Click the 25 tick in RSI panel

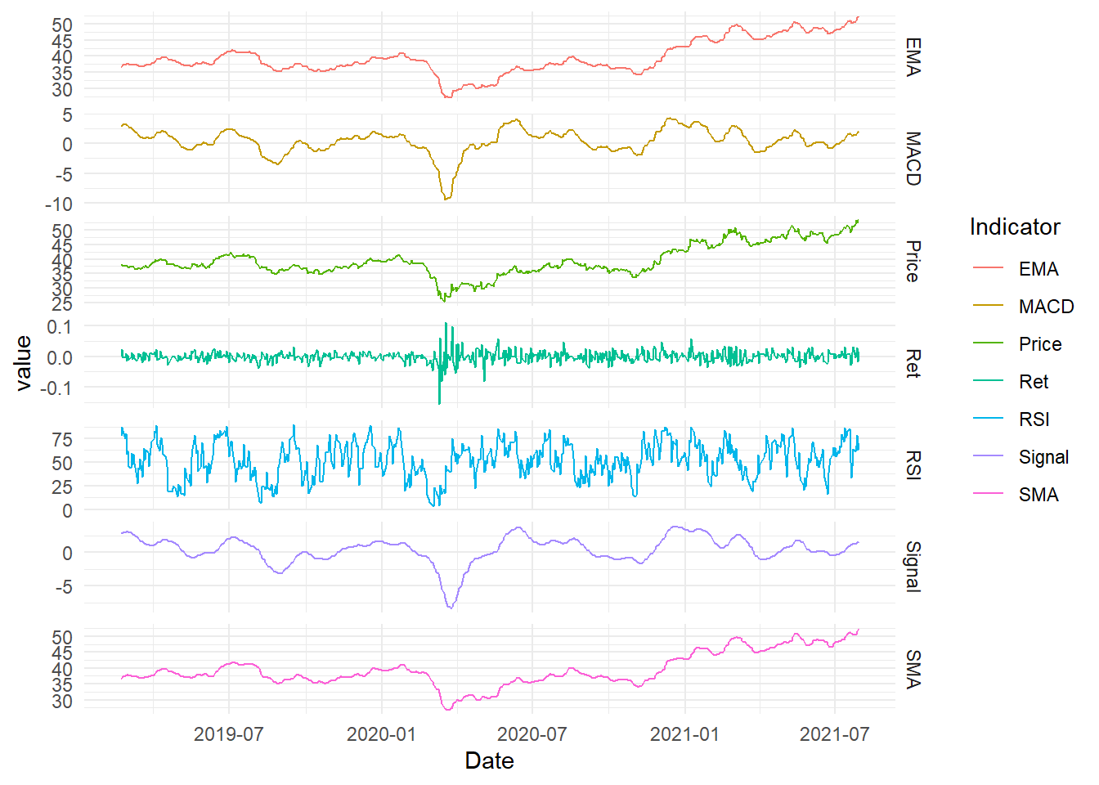[62, 487]
